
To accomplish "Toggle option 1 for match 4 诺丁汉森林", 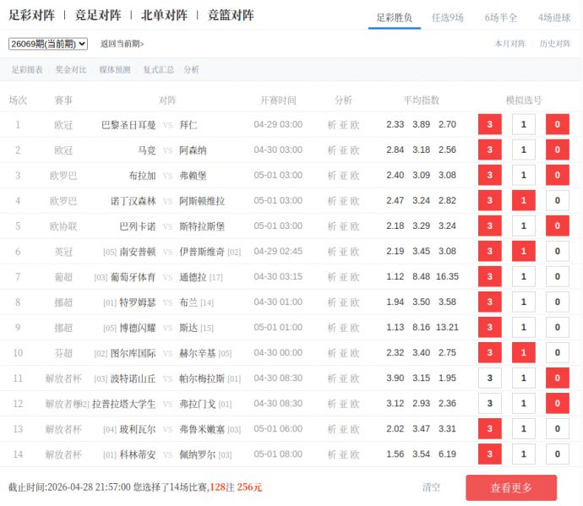I will pos(524,200).
